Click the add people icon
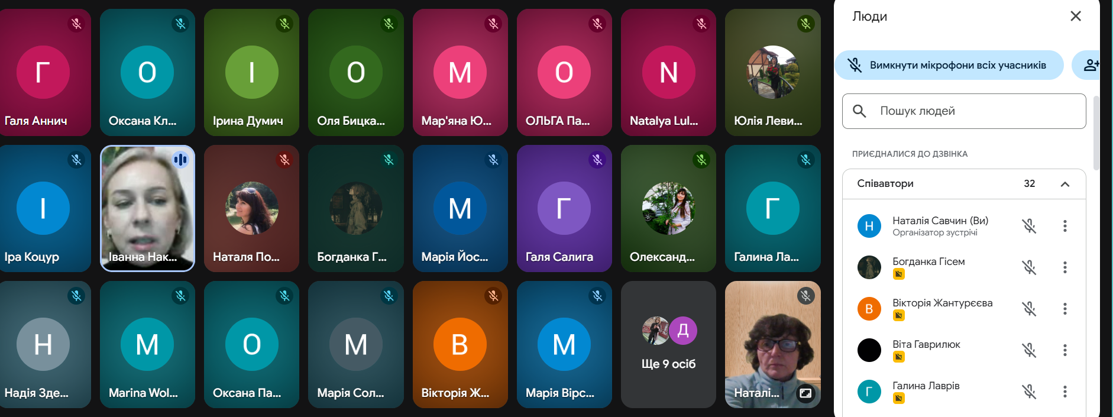Screen dimensions: 1113x417 click(x=1090, y=65)
